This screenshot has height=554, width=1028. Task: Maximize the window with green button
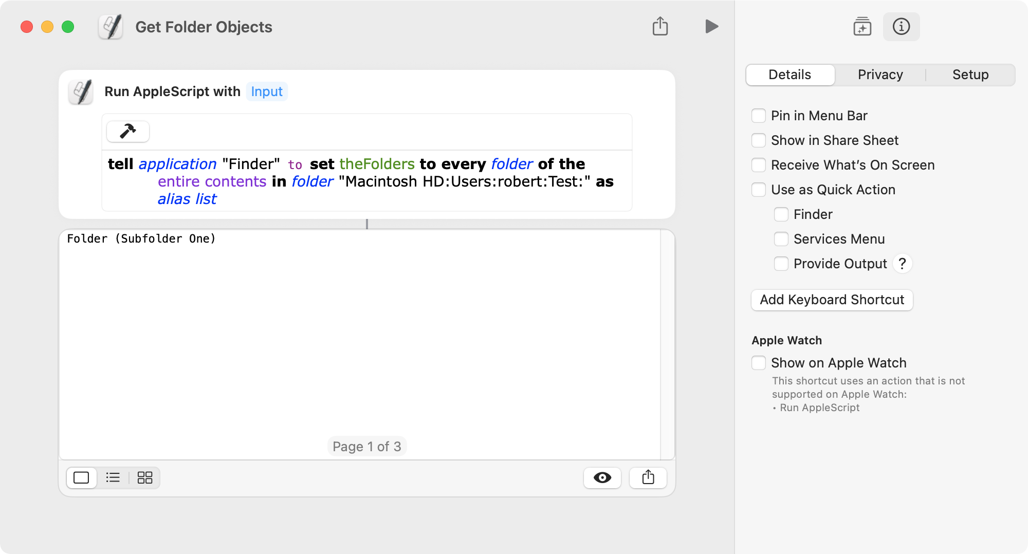[x=68, y=27]
